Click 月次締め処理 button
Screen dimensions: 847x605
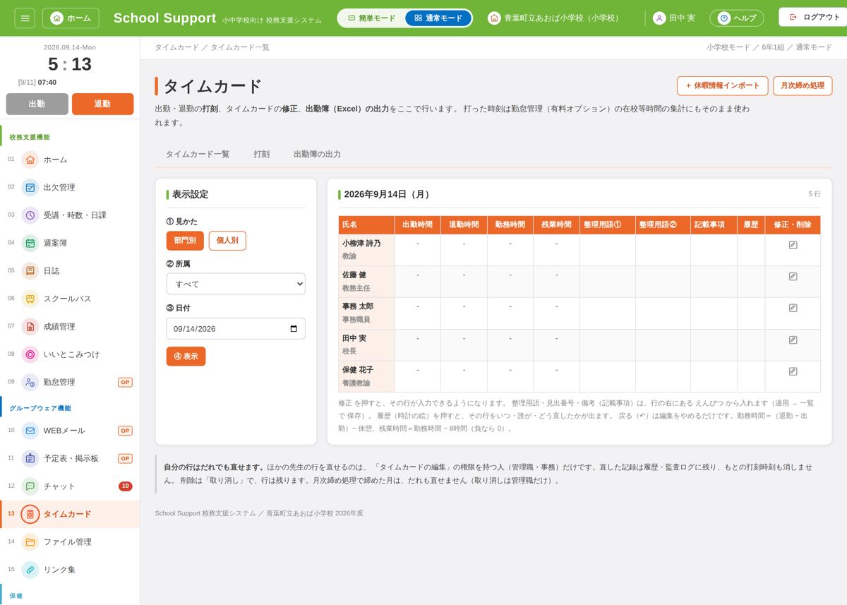point(803,85)
